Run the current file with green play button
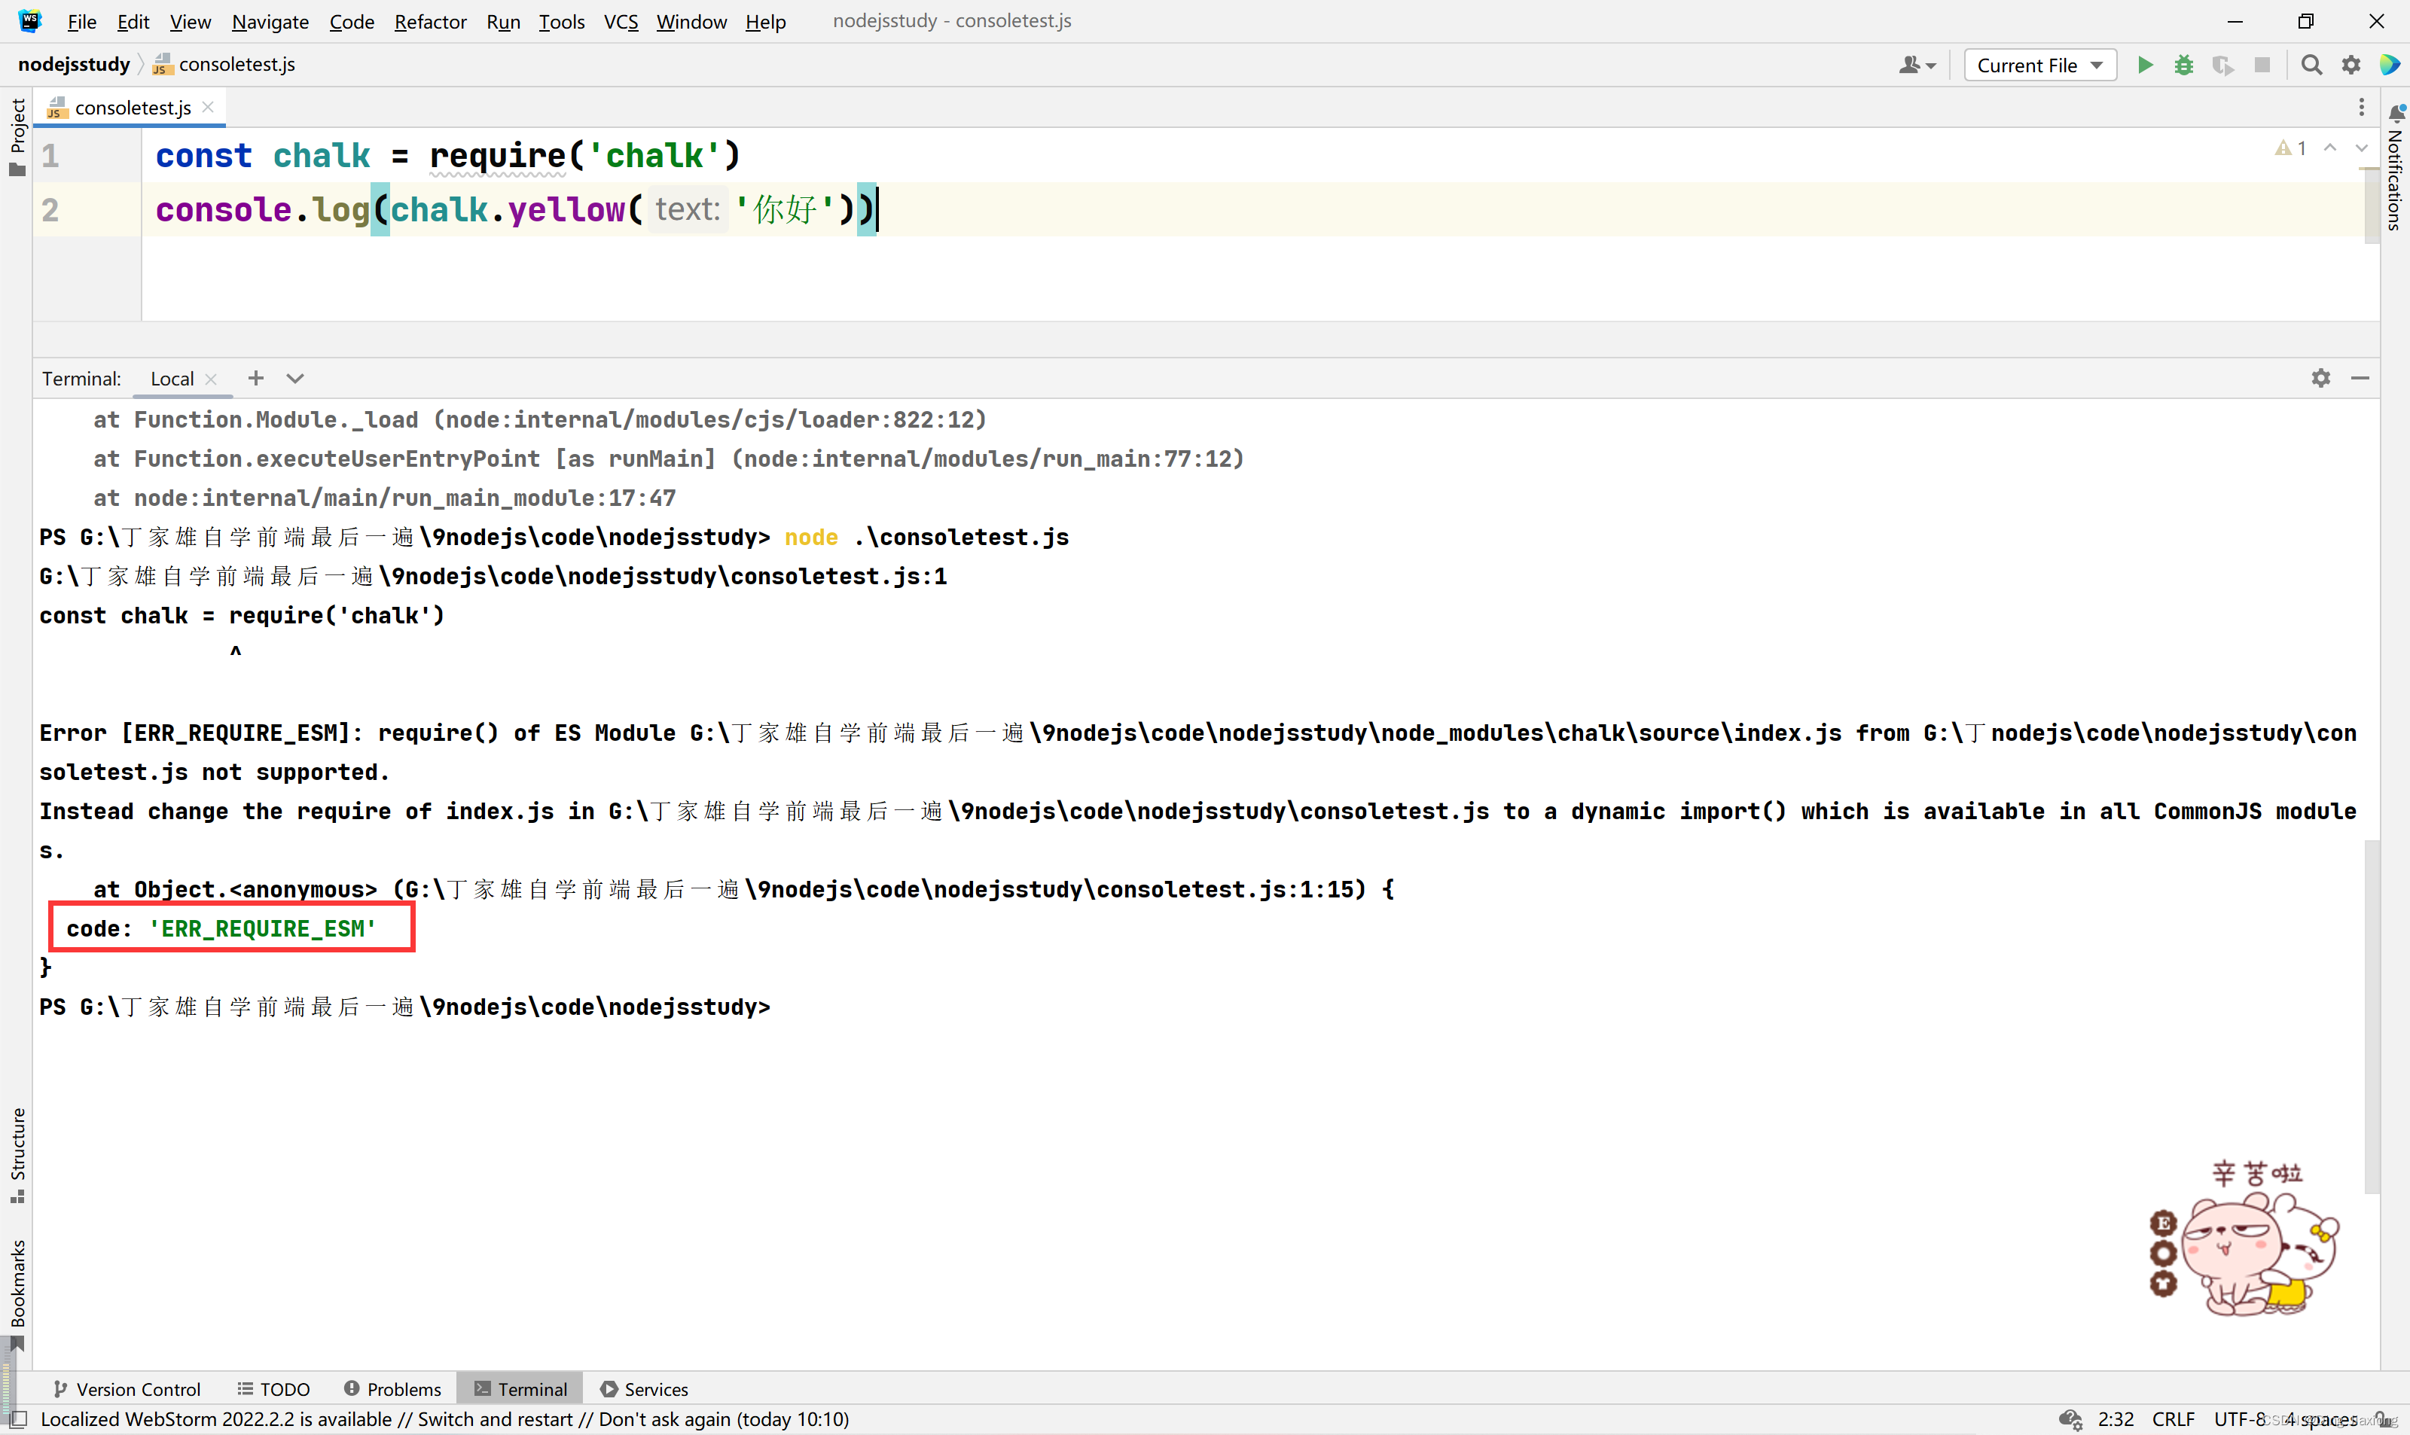The image size is (2410, 1435). click(x=2145, y=65)
